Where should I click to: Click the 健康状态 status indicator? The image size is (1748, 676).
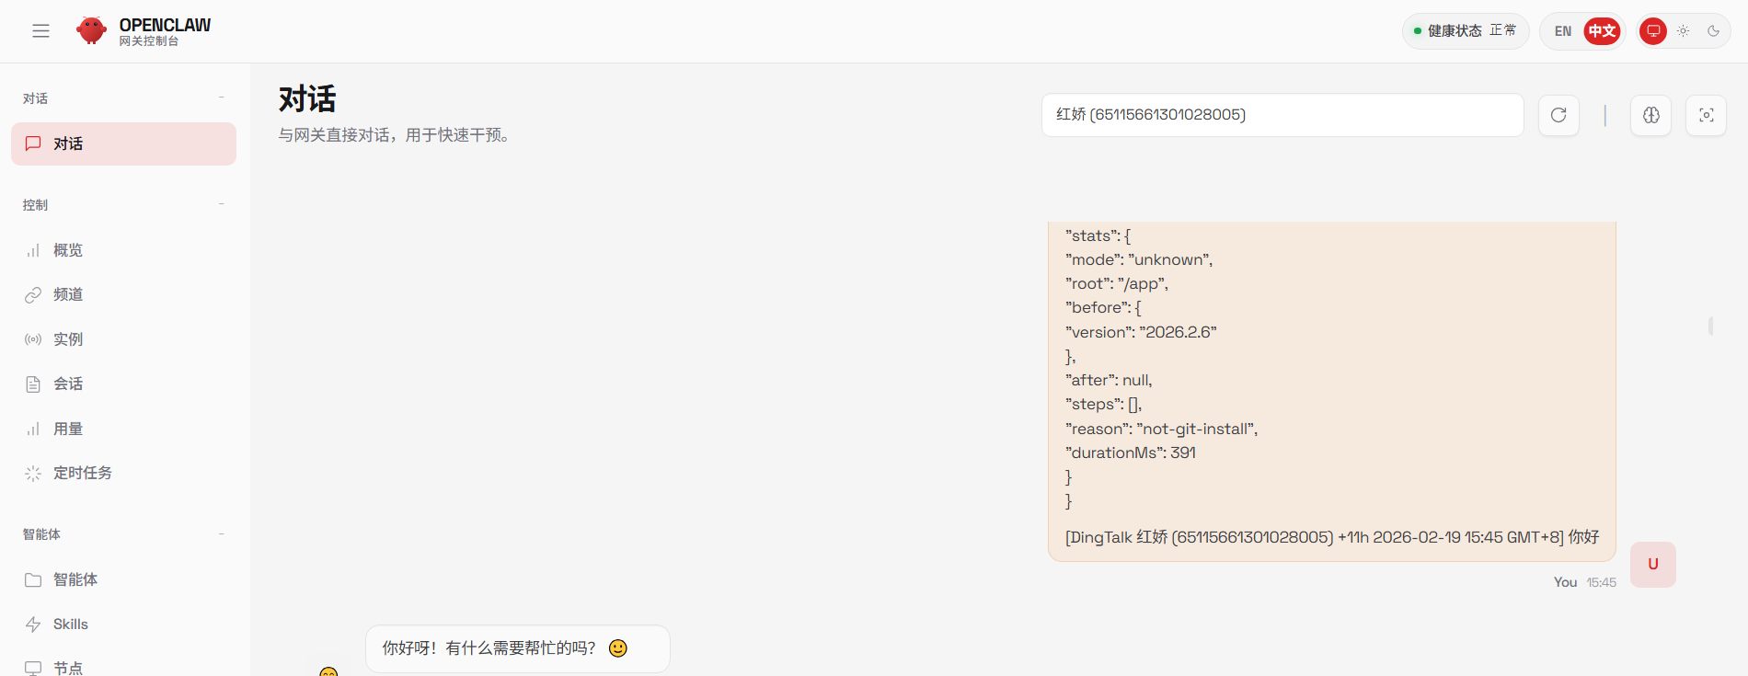click(x=1465, y=31)
